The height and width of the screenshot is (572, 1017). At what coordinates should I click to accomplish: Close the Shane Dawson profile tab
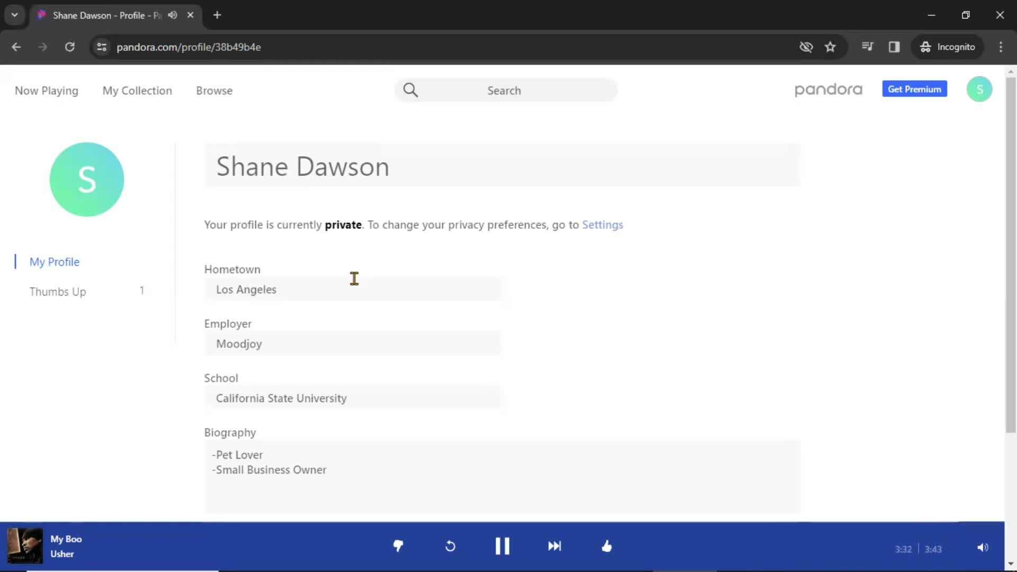pos(190,15)
